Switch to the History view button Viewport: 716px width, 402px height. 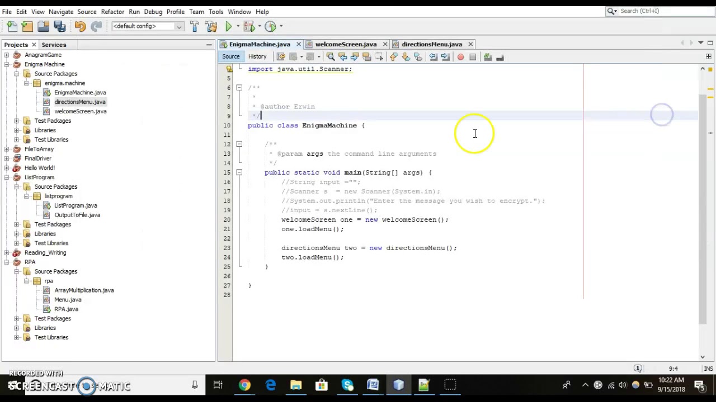(257, 56)
